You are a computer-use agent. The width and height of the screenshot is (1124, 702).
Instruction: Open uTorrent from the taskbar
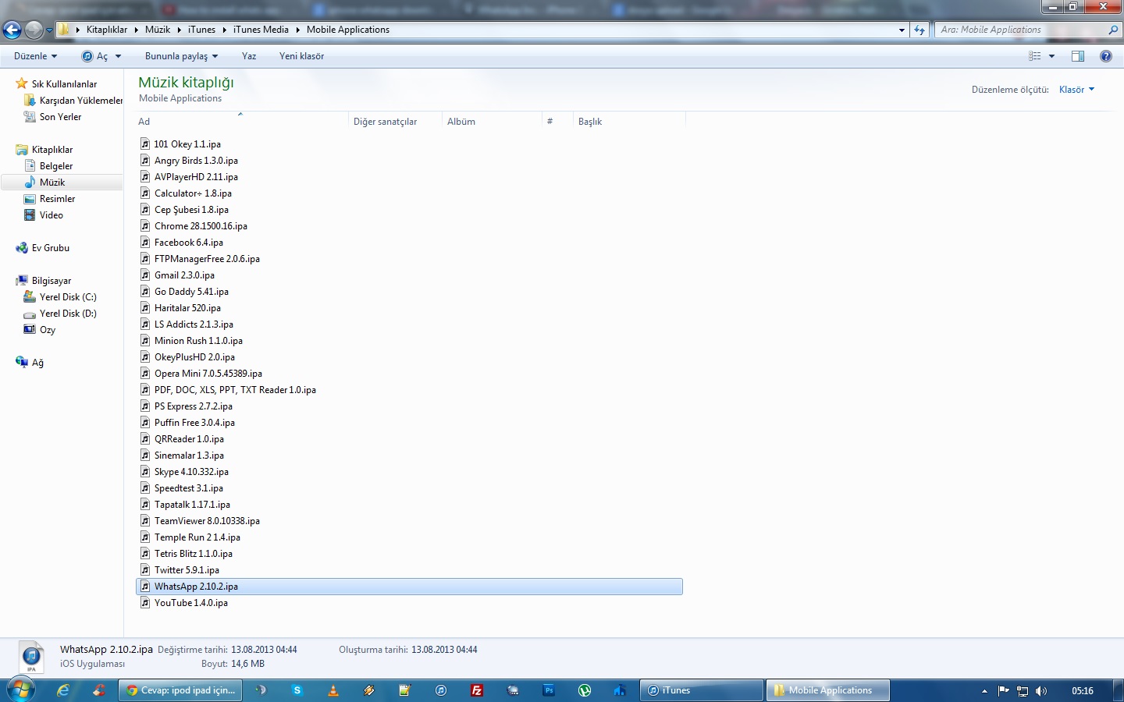point(585,690)
